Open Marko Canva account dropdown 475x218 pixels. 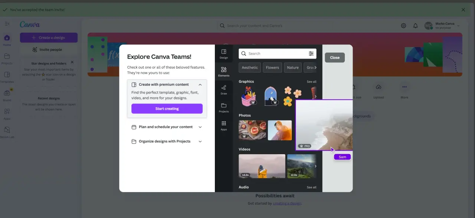click(x=442, y=26)
